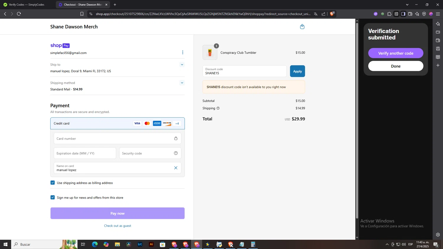Open Microsoft Edge from taskbar

tap(95, 244)
